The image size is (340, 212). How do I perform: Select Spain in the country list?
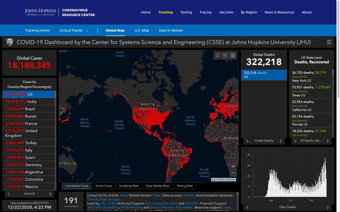click(x=28, y=157)
